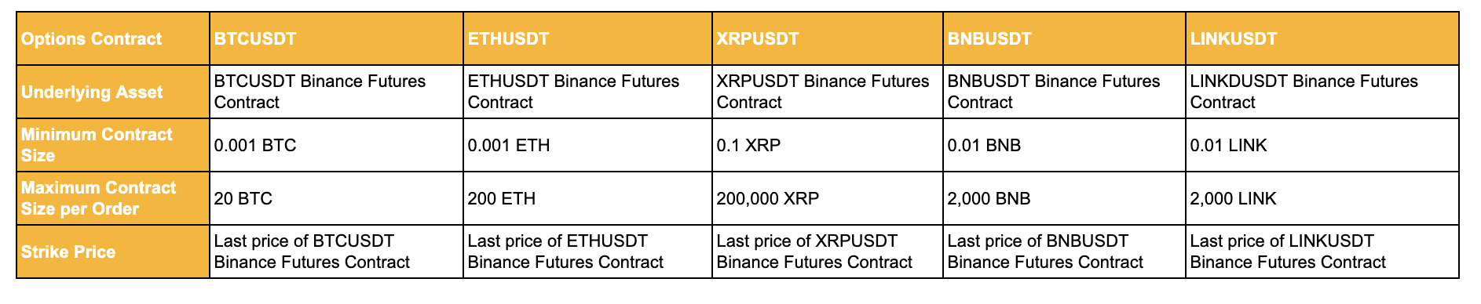Select the Underlying Asset row label

113,92
